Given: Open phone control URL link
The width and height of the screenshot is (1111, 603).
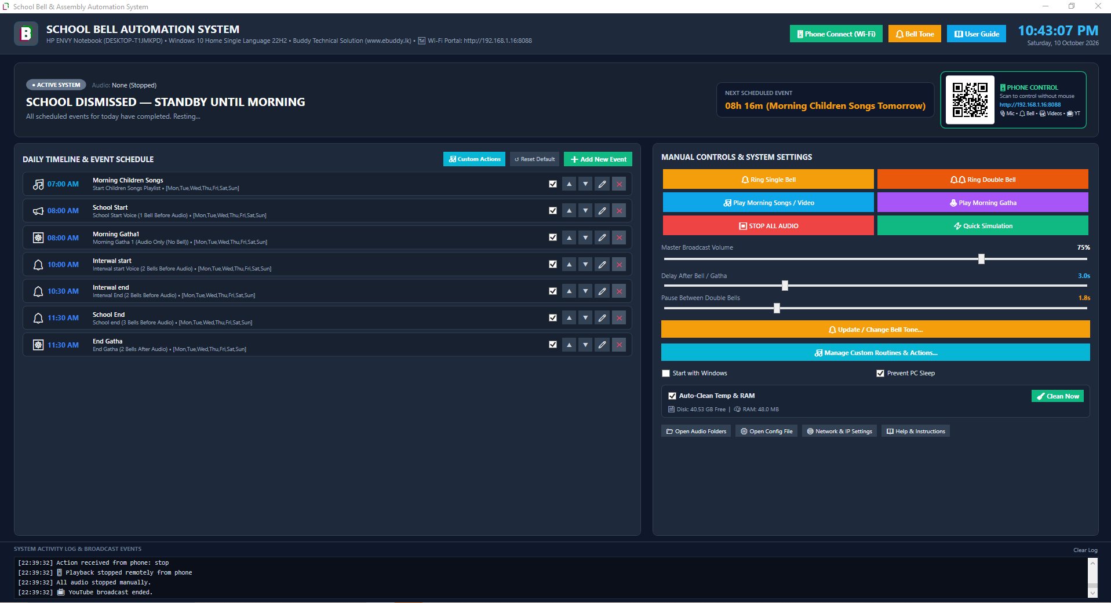Looking at the screenshot, I should pos(1030,105).
